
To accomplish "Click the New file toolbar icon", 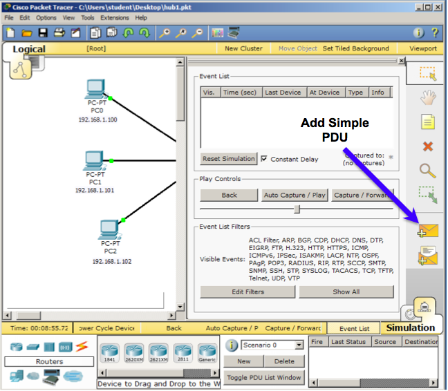I will tap(10, 33).
